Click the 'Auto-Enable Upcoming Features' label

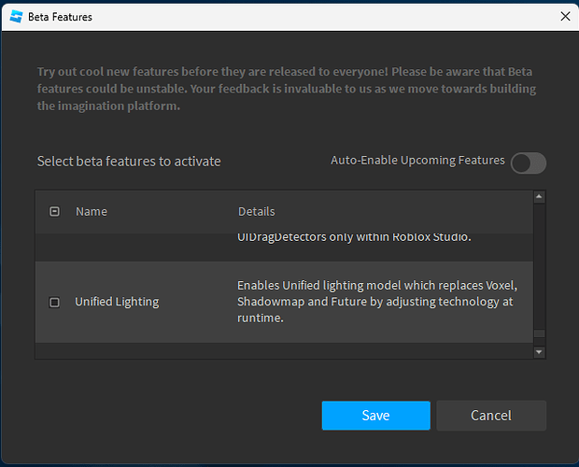click(x=417, y=161)
